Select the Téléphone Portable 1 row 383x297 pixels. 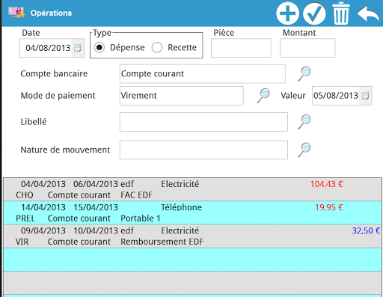tap(192, 212)
